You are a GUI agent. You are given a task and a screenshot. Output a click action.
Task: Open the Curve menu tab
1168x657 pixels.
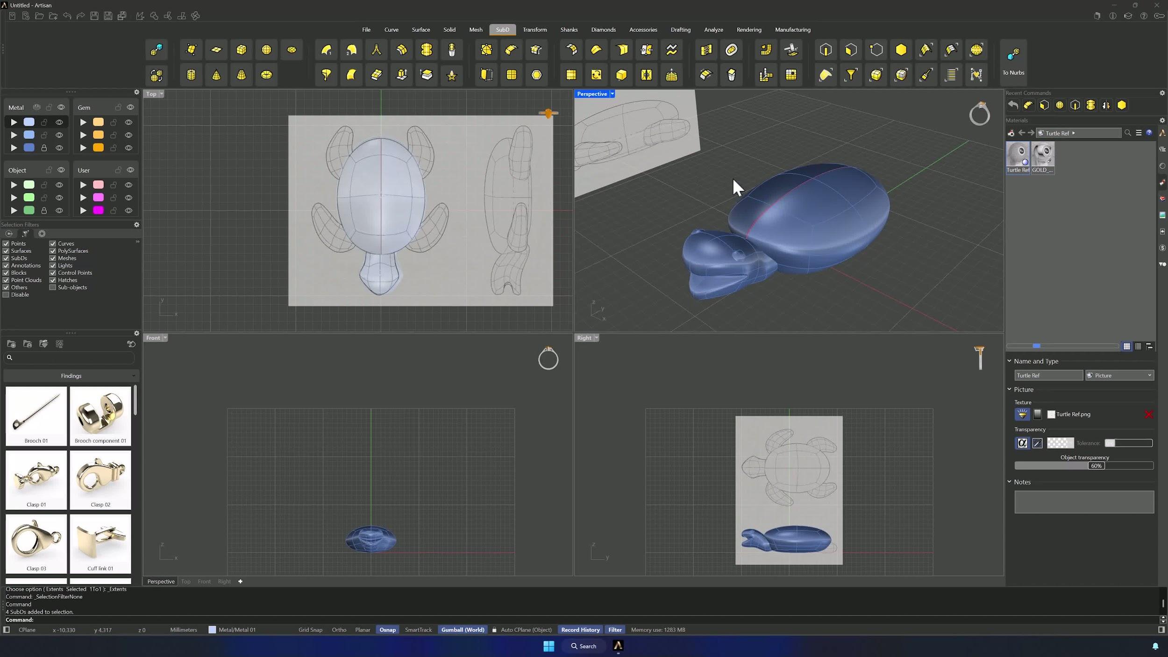click(x=391, y=30)
